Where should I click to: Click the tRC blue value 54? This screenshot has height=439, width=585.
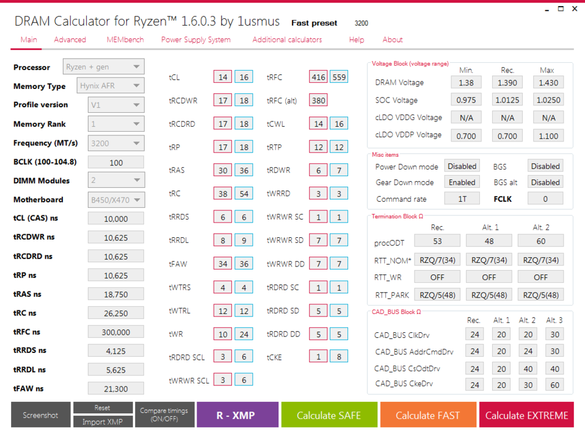[244, 193]
